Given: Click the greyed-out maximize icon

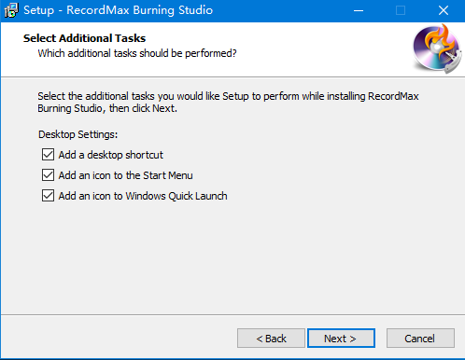Looking at the screenshot, I should pyautogui.click(x=401, y=10).
